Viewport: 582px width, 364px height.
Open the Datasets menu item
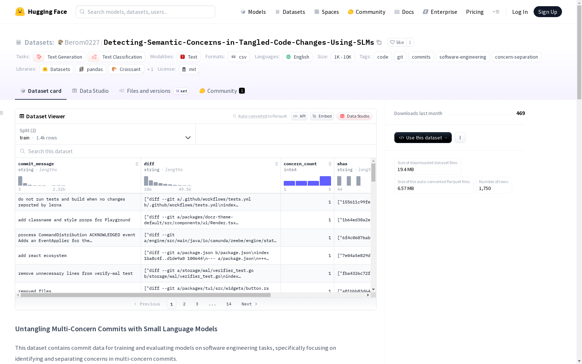pyautogui.click(x=290, y=12)
